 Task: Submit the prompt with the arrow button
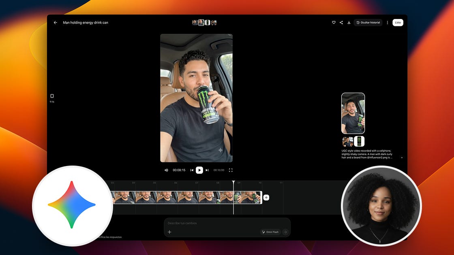coord(285,232)
